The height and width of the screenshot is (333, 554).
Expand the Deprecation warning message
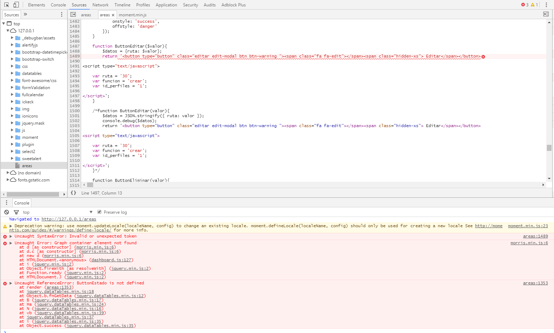11,226
